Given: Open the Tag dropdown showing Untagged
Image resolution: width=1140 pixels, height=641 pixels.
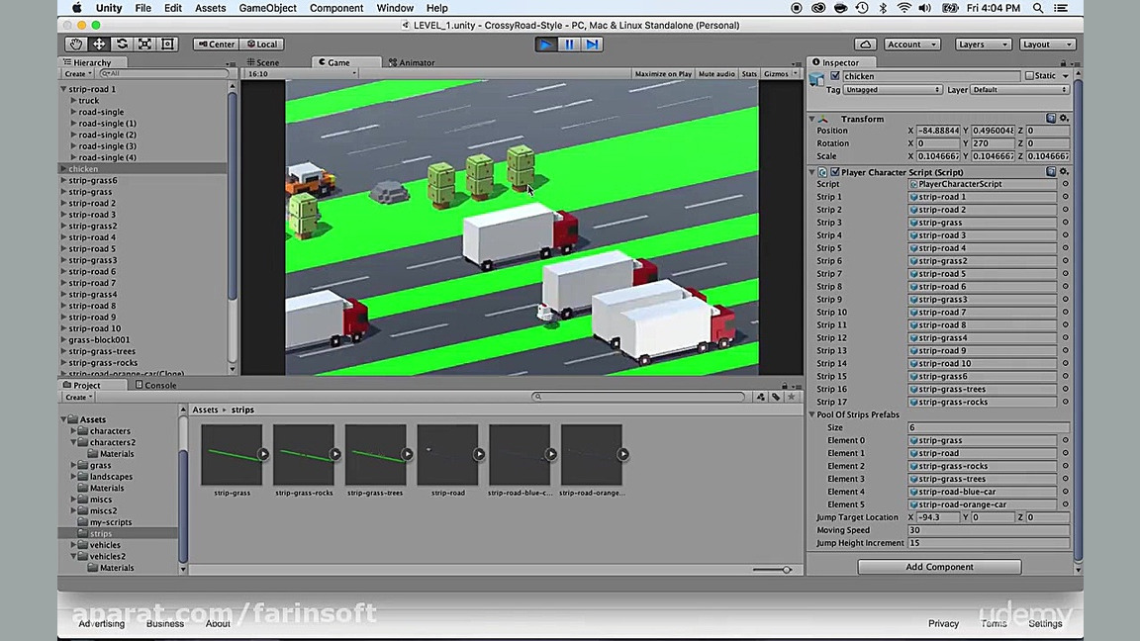Looking at the screenshot, I should pos(892,90).
